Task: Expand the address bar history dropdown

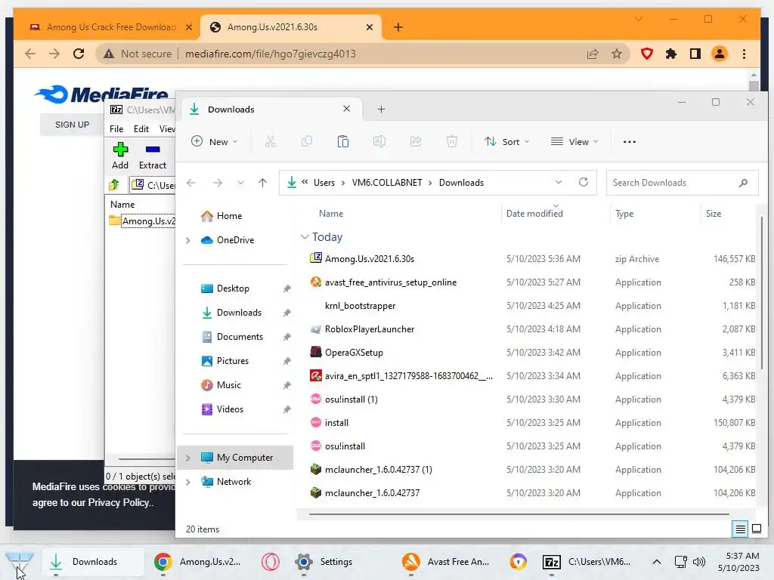Action: pos(559,183)
